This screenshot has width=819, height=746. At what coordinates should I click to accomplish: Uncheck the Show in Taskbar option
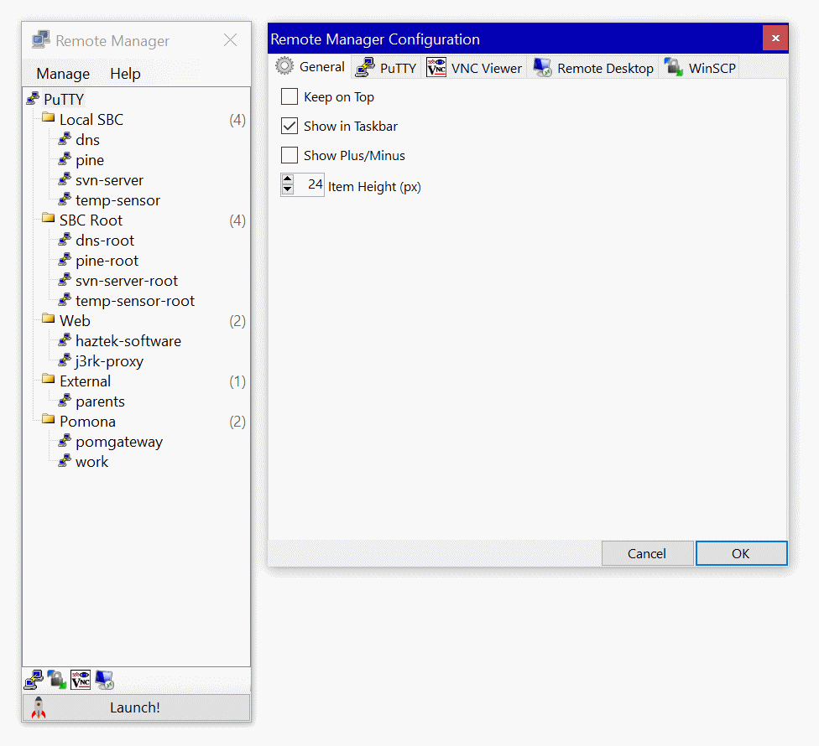click(x=290, y=127)
